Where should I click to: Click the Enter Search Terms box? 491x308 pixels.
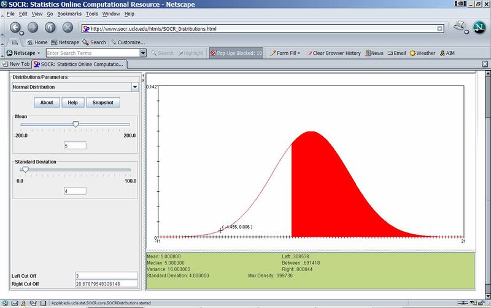point(93,53)
